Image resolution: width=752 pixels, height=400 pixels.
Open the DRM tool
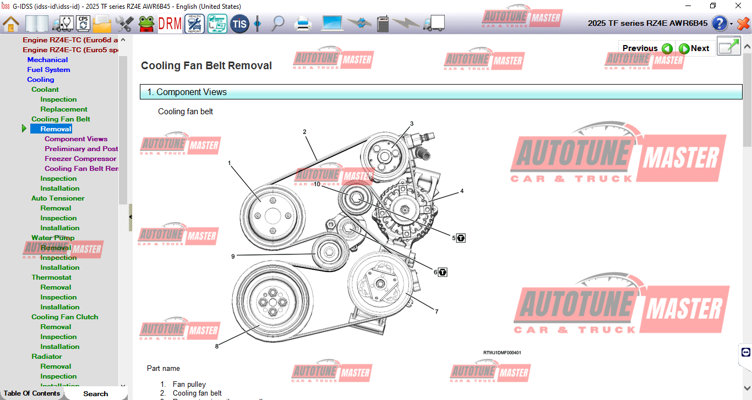(170, 24)
